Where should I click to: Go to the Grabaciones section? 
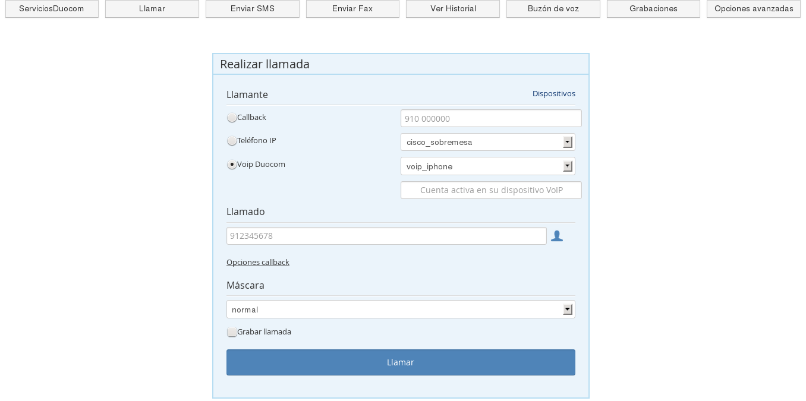653,9
